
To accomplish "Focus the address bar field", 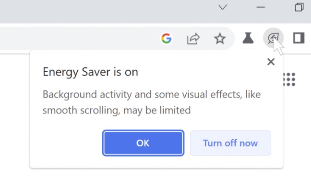I will (x=79, y=38).
